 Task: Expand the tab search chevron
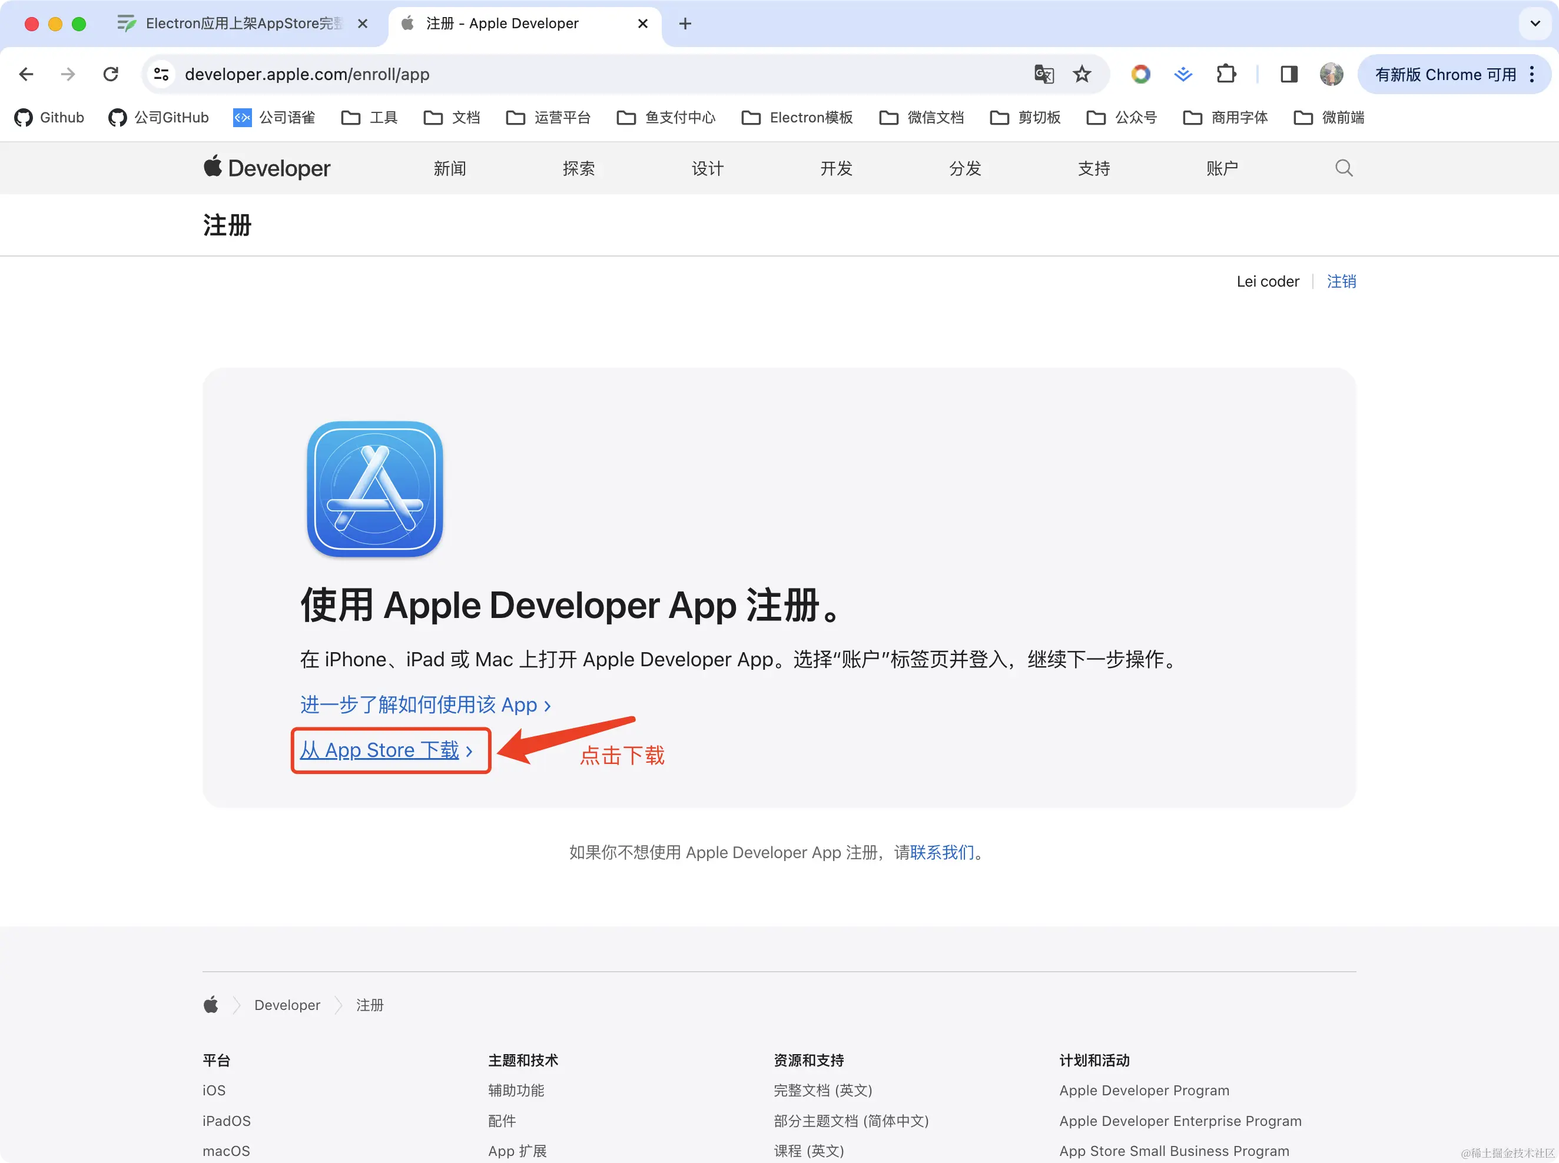point(1535,23)
